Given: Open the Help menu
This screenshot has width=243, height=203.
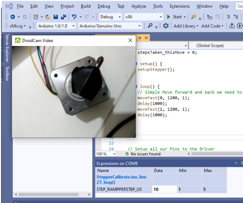Looking at the screenshot, I should tap(224, 6).
